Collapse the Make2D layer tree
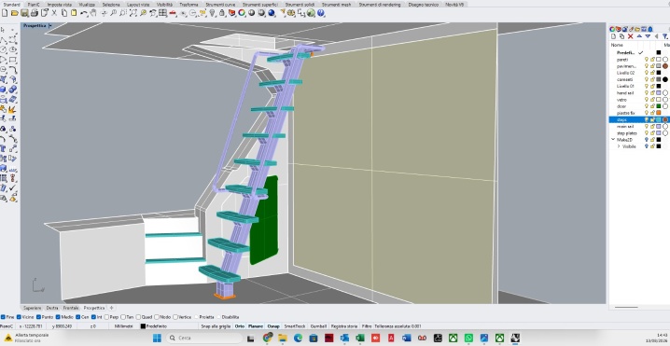Viewport: 670px width, 346px height. coord(613,140)
